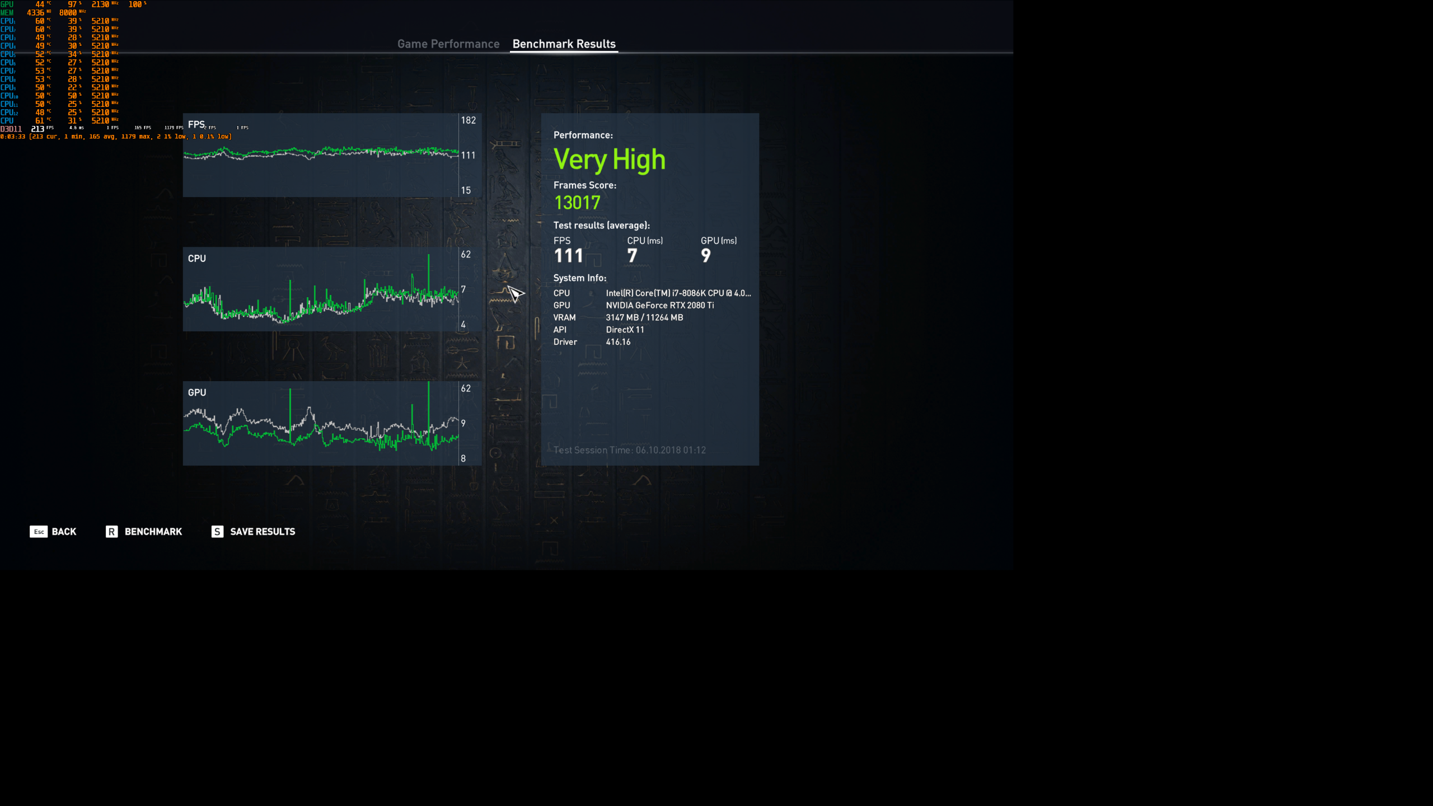Screen dimensions: 1433x806
Task: Click the R key icon
Action: pyautogui.click(x=111, y=532)
